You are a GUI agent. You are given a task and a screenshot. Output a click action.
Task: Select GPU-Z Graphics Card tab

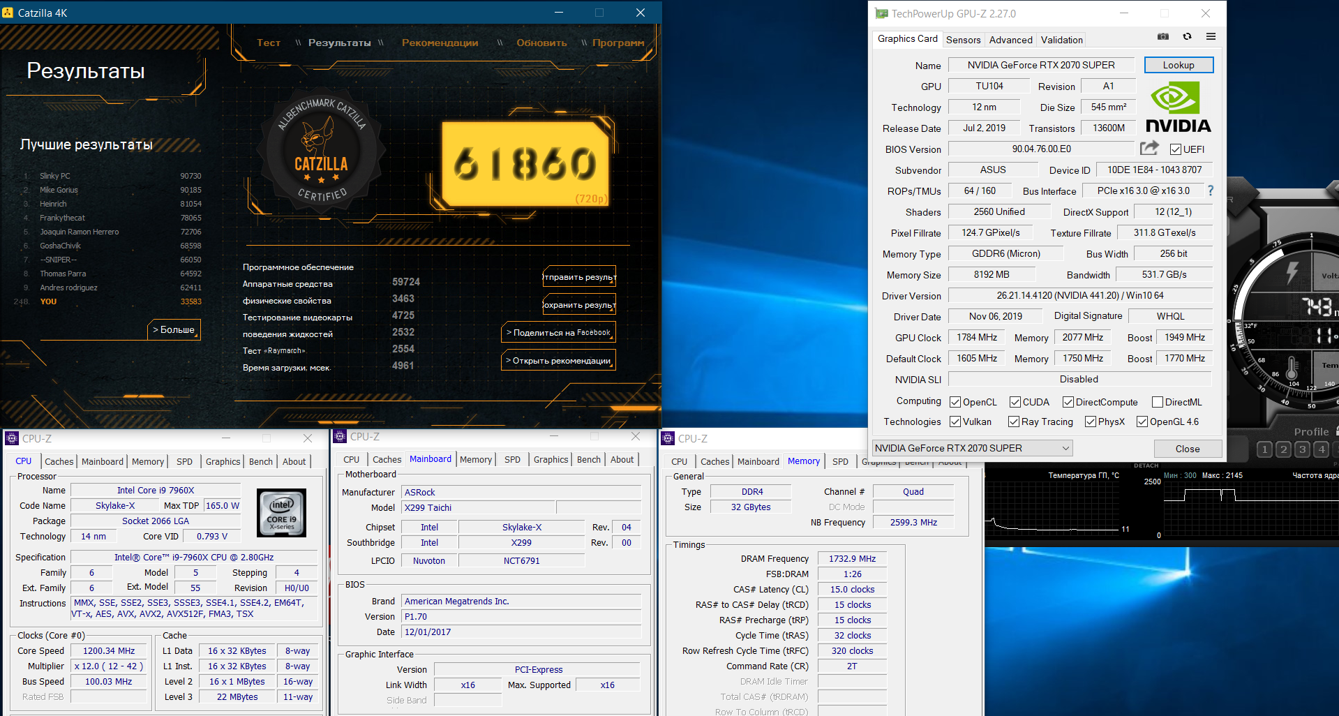[x=907, y=38]
